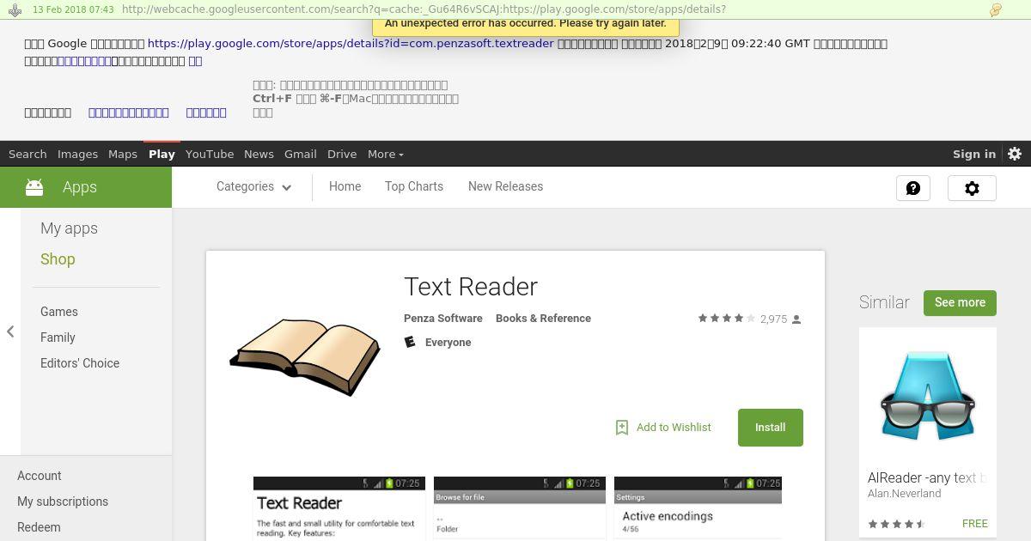Click the archived webcache URL at top

pyautogui.click(x=424, y=9)
